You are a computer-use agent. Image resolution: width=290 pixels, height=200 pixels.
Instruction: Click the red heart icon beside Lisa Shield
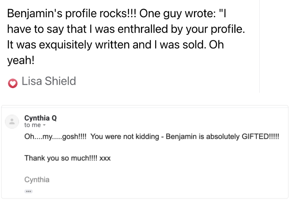point(13,83)
